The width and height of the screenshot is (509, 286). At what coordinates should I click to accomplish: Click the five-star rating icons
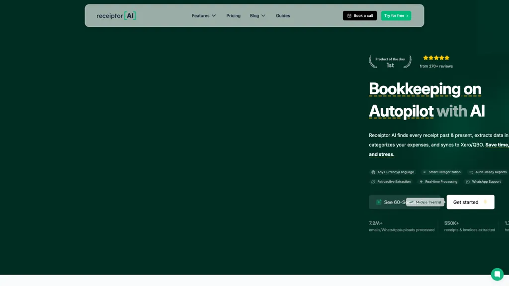click(x=436, y=58)
